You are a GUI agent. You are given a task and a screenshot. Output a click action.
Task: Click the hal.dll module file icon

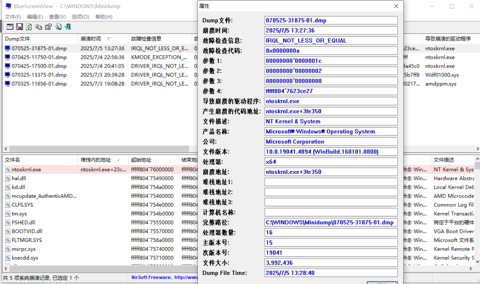tap(7, 178)
